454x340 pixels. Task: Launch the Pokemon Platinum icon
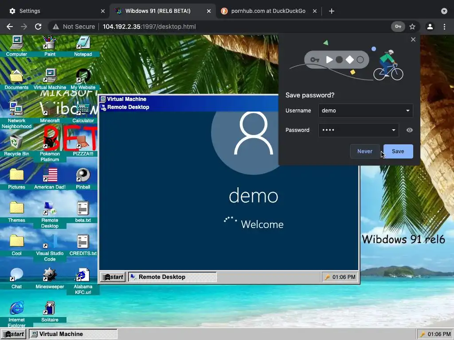pyautogui.click(x=50, y=148)
